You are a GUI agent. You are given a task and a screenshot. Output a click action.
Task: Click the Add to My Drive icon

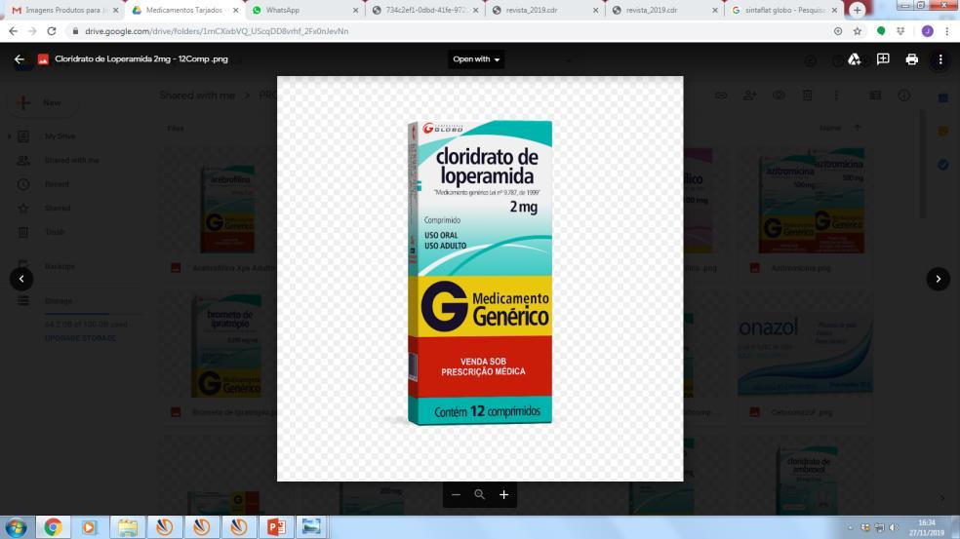854,59
